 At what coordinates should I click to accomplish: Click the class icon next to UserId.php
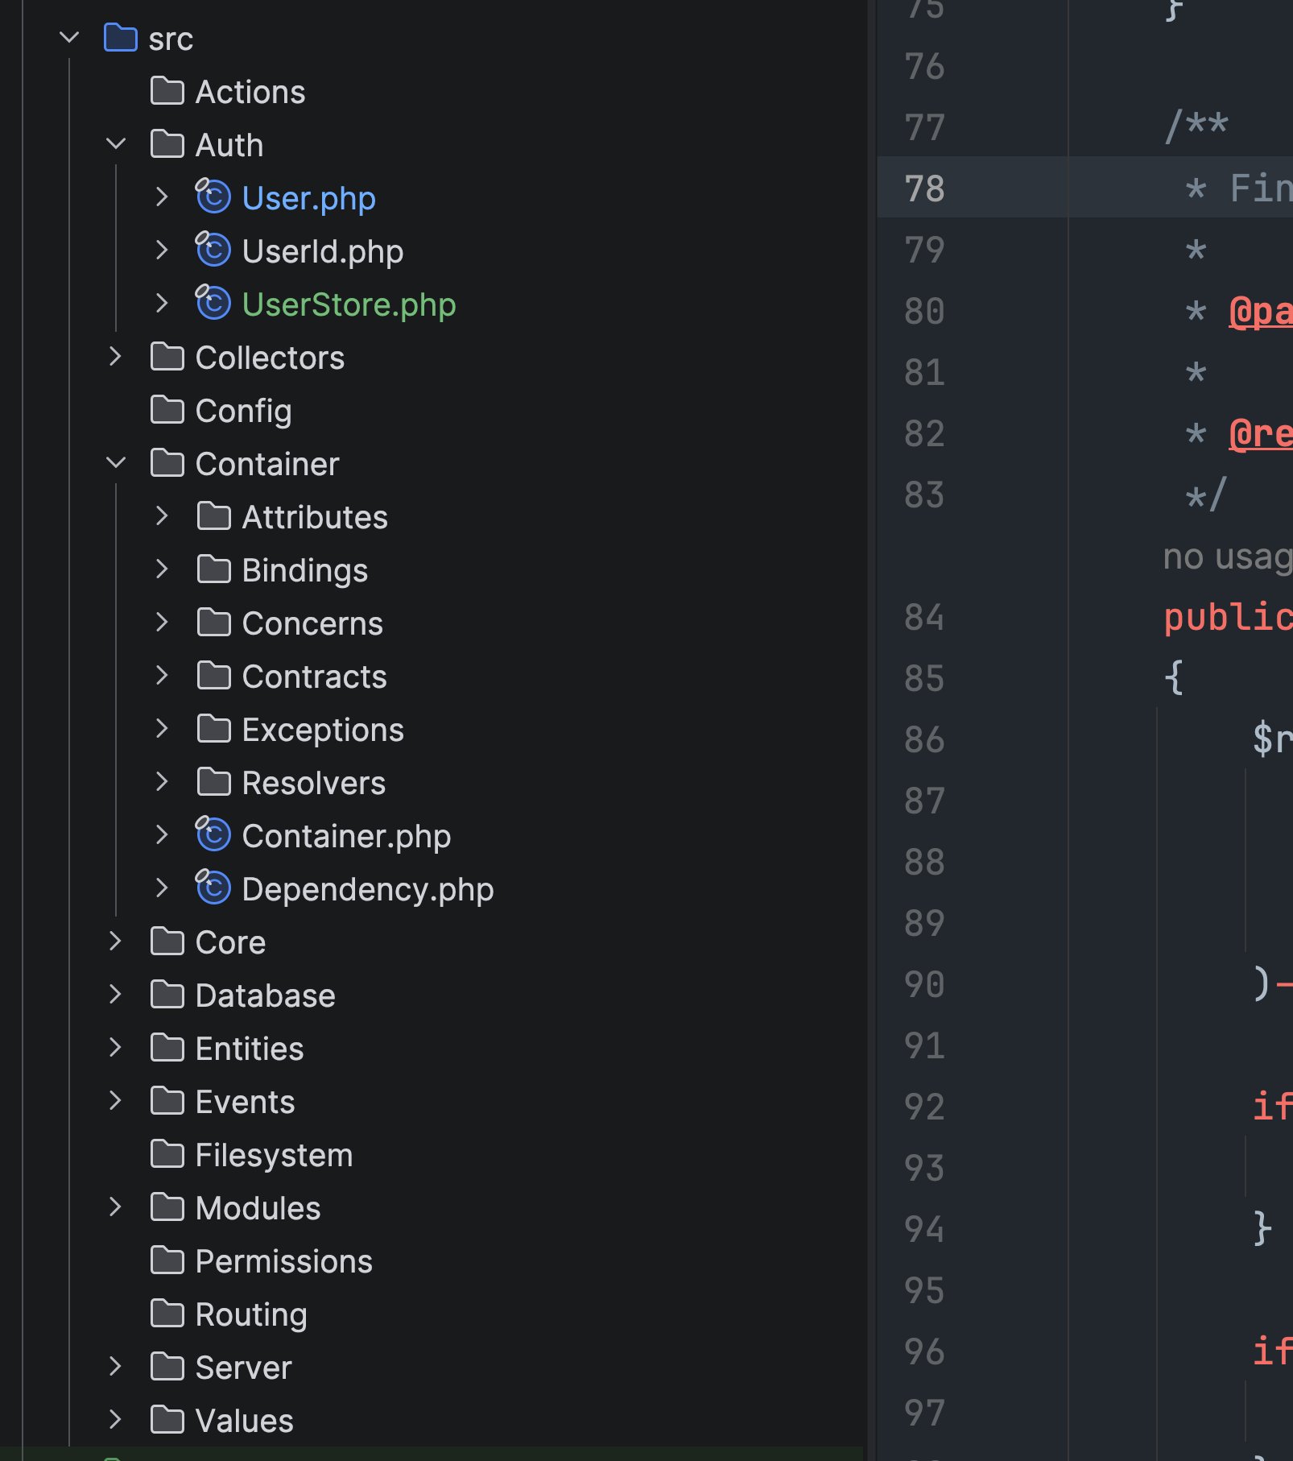[x=213, y=250]
